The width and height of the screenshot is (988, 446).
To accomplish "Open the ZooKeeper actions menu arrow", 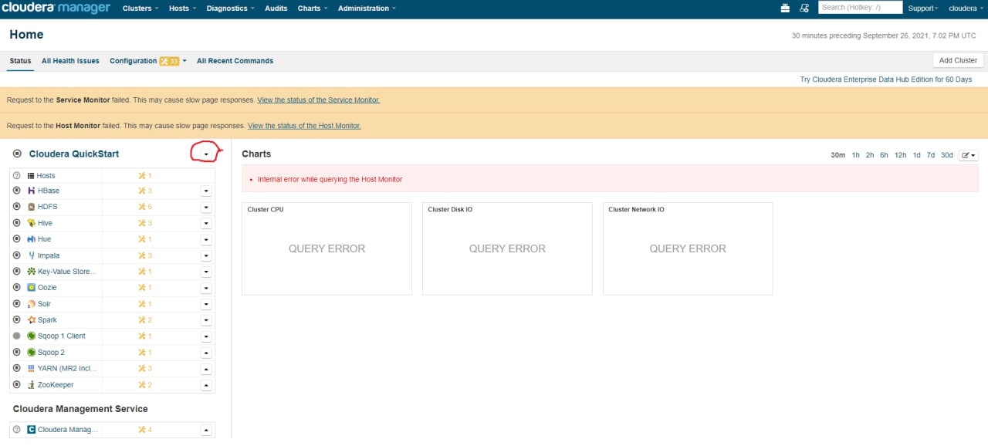I will pyautogui.click(x=206, y=385).
